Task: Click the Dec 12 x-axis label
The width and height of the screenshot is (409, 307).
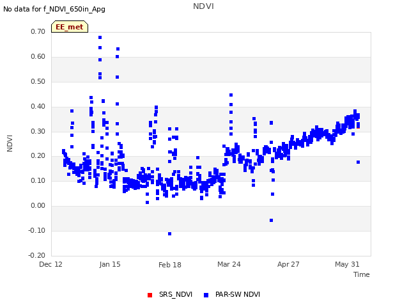Action: coord(50,264)
